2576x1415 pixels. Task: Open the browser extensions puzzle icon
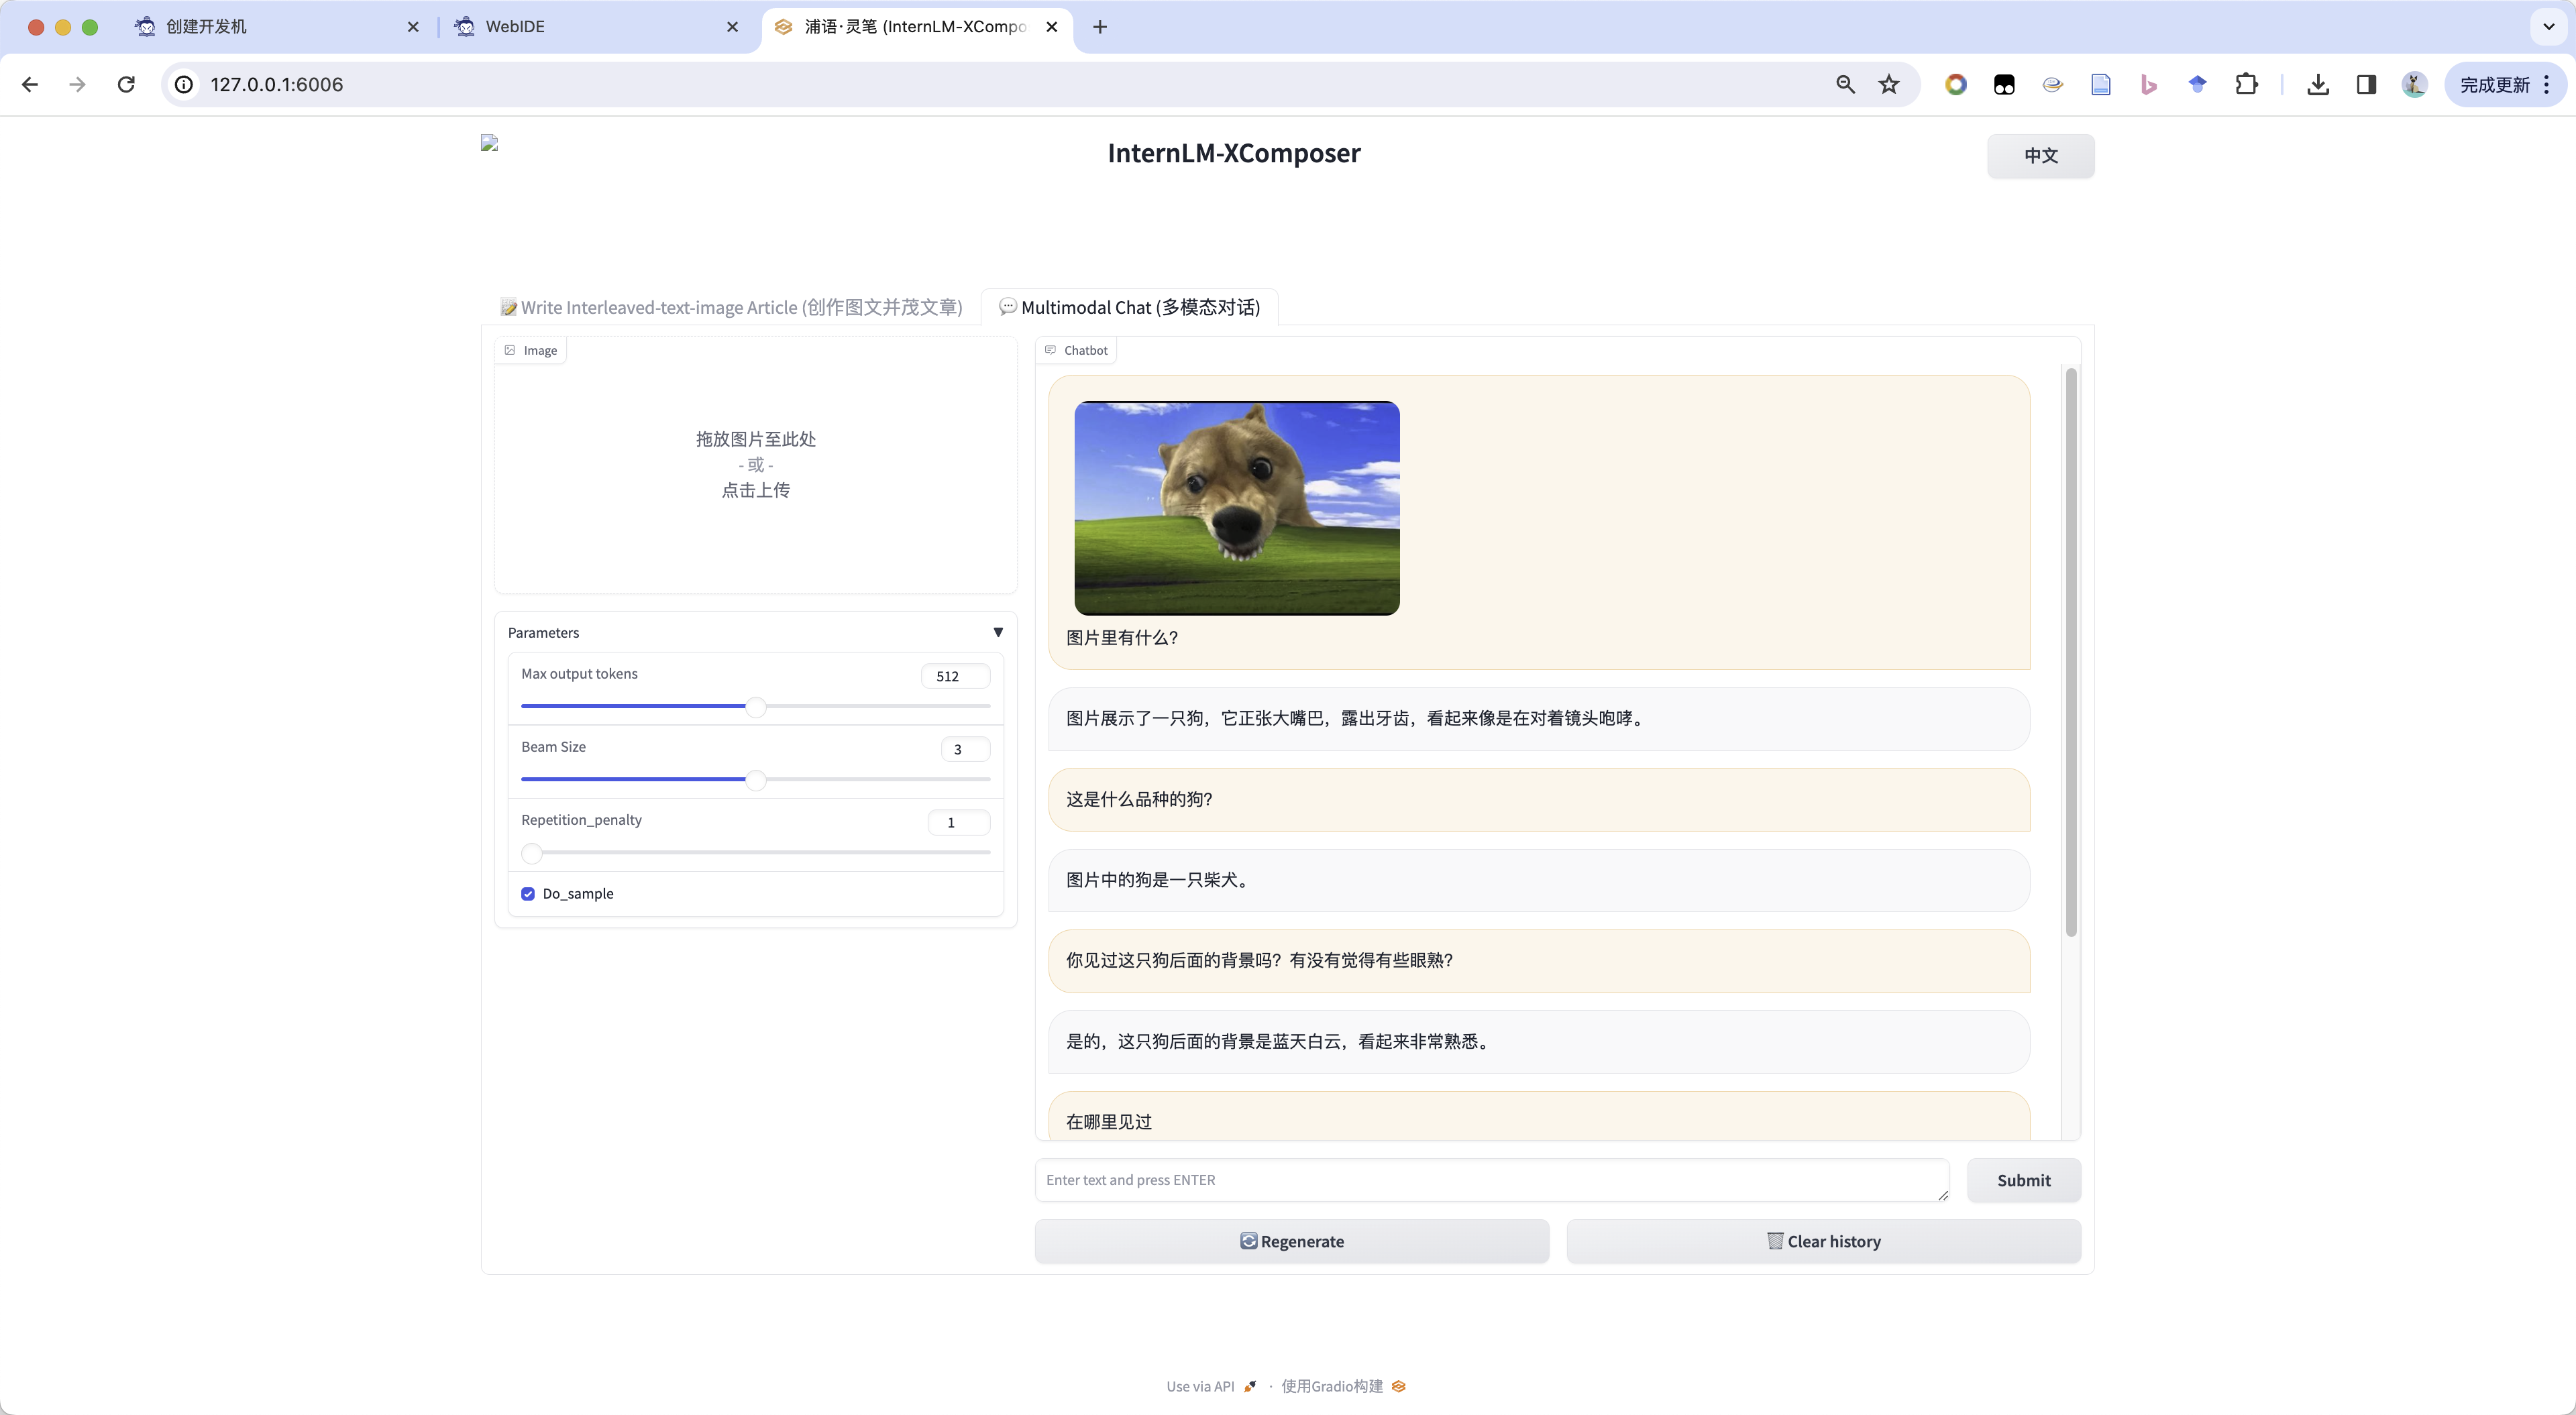pyautogui.click(x=2246, y=85)
